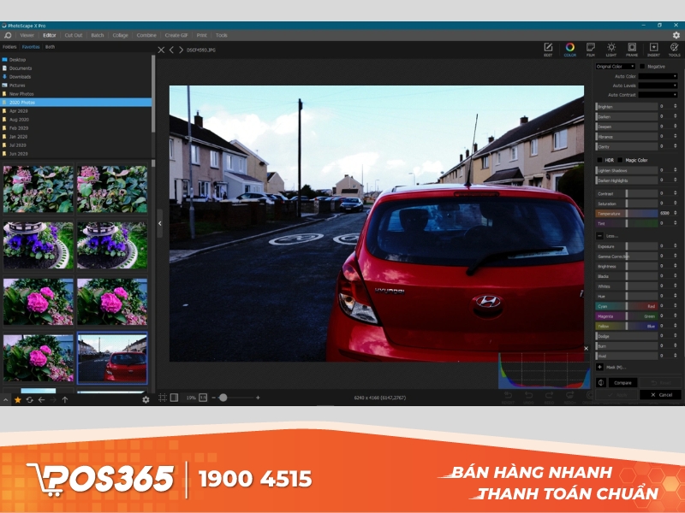Switch to the Cut Out tab
685x513 pixels.
coord(74,35)
